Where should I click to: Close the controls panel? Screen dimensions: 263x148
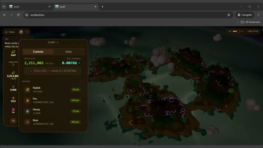point(53,42)
